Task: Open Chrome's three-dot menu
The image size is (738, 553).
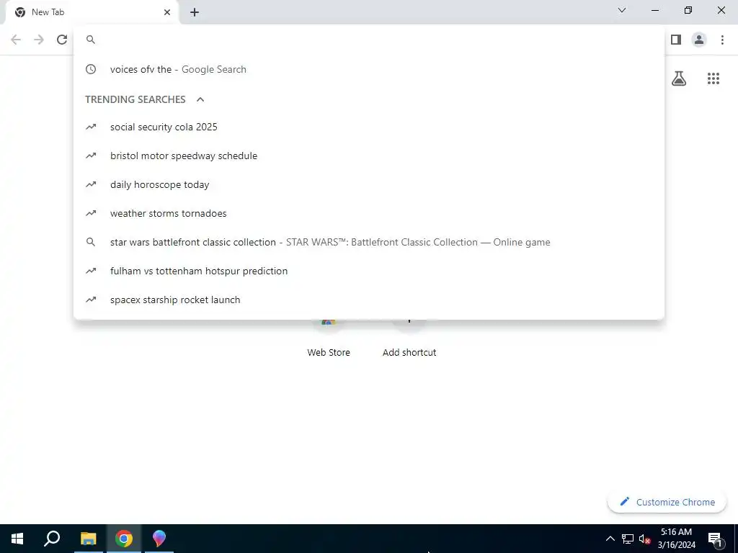Action: coord(722,40)
